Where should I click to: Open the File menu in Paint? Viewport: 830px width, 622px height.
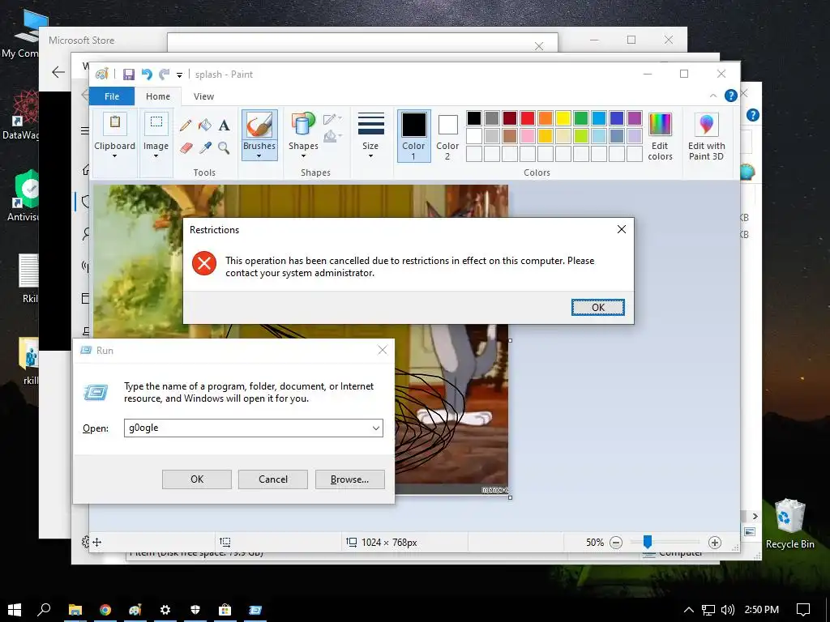point(112,96)
